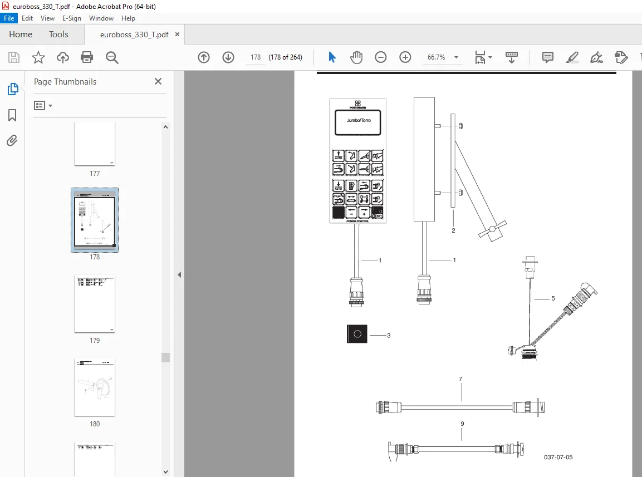The width and height of the screenshot is (642, 477).
Task: Click the 'Jumbo/Torro' label in diagram
Action: [x=359, y=120]
